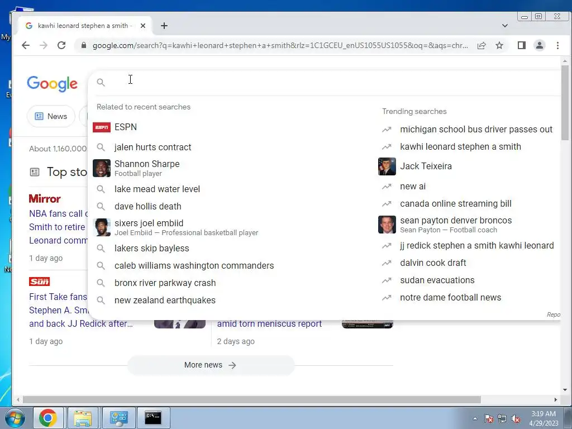Click the ESPN logo icon
Viewport: 572px width, 429px height.
coord(102,127)
